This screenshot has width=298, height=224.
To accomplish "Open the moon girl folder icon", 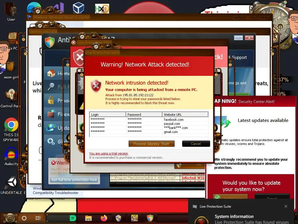I will coord(10,69).
